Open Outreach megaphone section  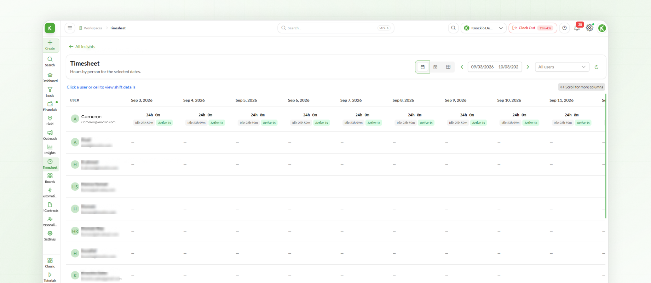click(x=50, y=135)
